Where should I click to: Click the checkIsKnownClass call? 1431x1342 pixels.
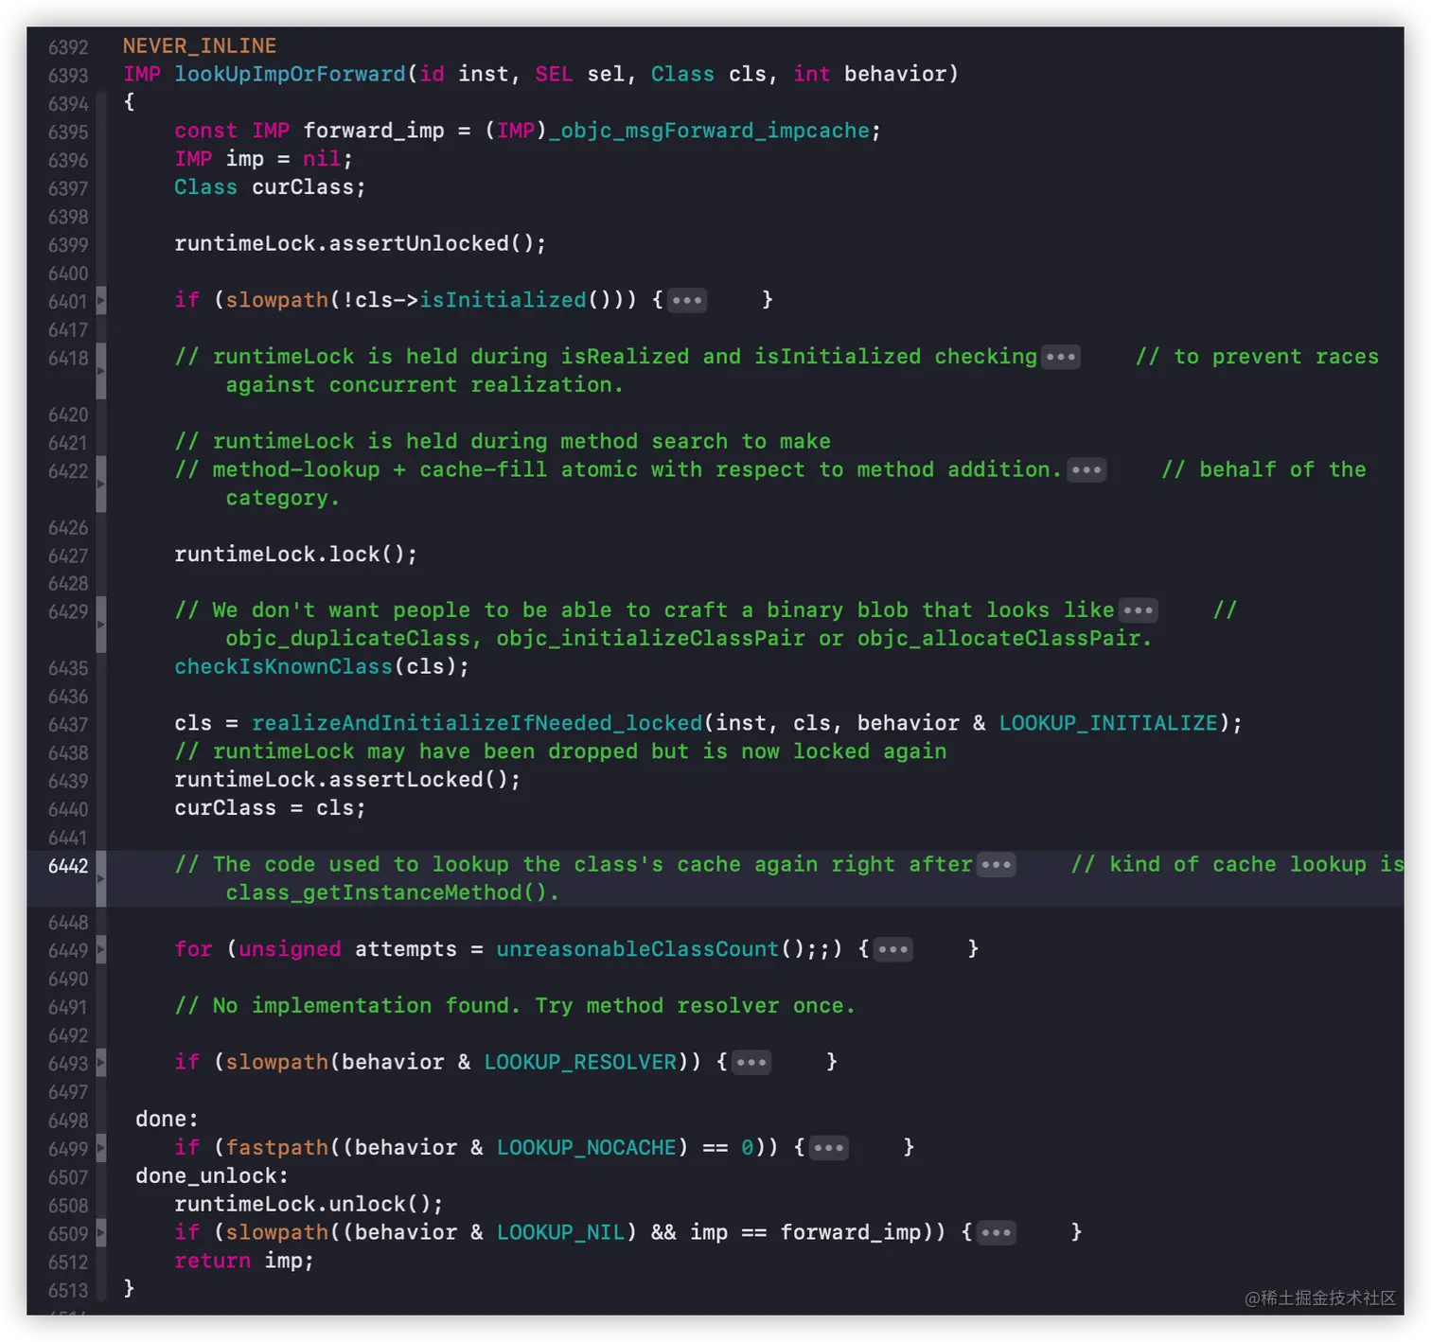point(283,667)
